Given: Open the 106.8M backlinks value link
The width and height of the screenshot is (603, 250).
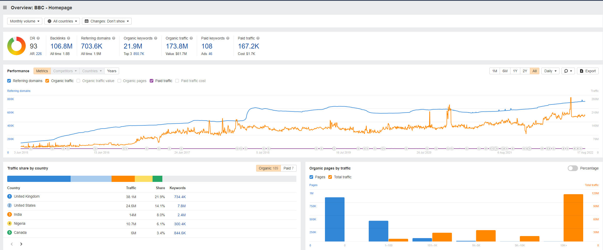Looking at the screenshot, I should tap(61, 46).
